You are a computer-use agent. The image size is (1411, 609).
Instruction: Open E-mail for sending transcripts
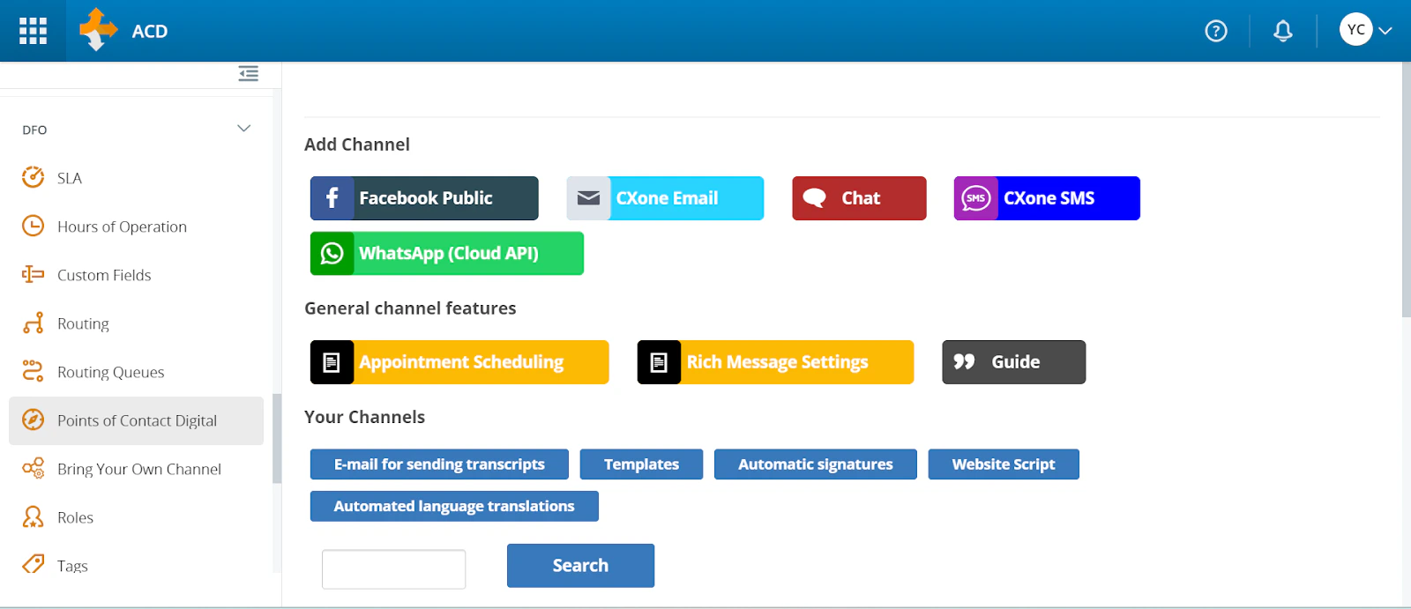439,464
